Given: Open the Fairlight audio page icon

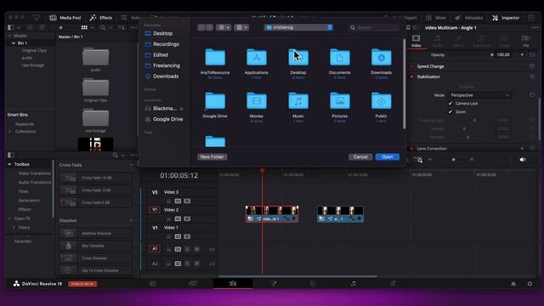Looking at the screenshot, I should click(x=354, y=283).
